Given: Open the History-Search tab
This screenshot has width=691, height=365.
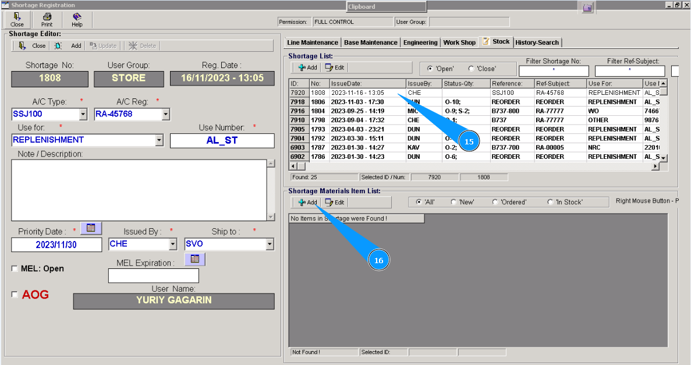Looking at the screenshot, I should 537,42.
